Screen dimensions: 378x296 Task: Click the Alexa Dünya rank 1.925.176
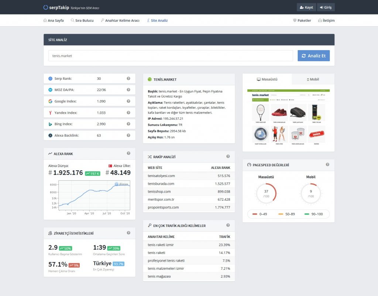pos(66,173)
